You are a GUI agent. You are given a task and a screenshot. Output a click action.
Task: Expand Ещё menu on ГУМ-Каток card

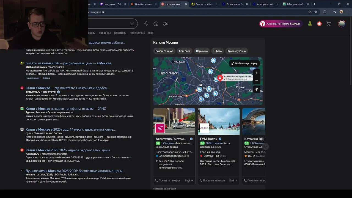pos(233,180)
